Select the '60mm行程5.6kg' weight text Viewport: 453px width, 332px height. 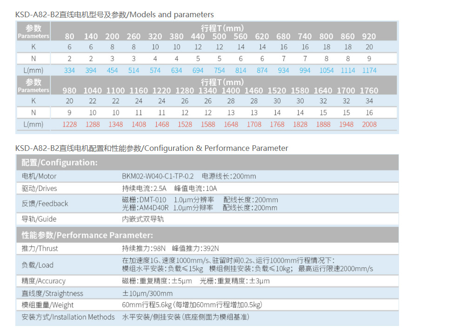[x=147, y=305]
